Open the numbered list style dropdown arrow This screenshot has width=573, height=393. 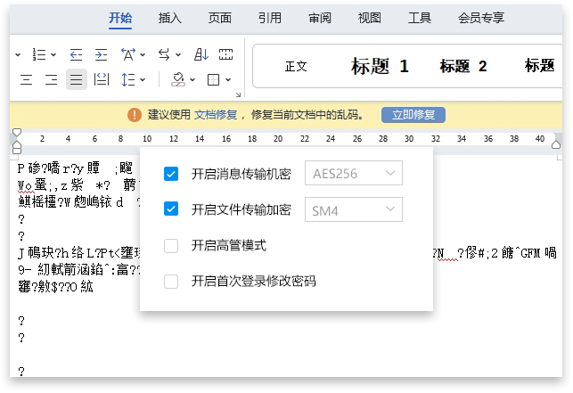coord(53,55)
